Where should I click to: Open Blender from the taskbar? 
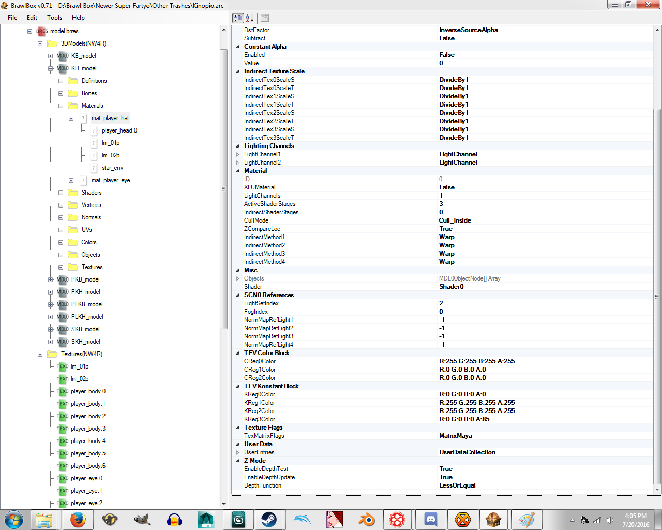click(366, 519)
